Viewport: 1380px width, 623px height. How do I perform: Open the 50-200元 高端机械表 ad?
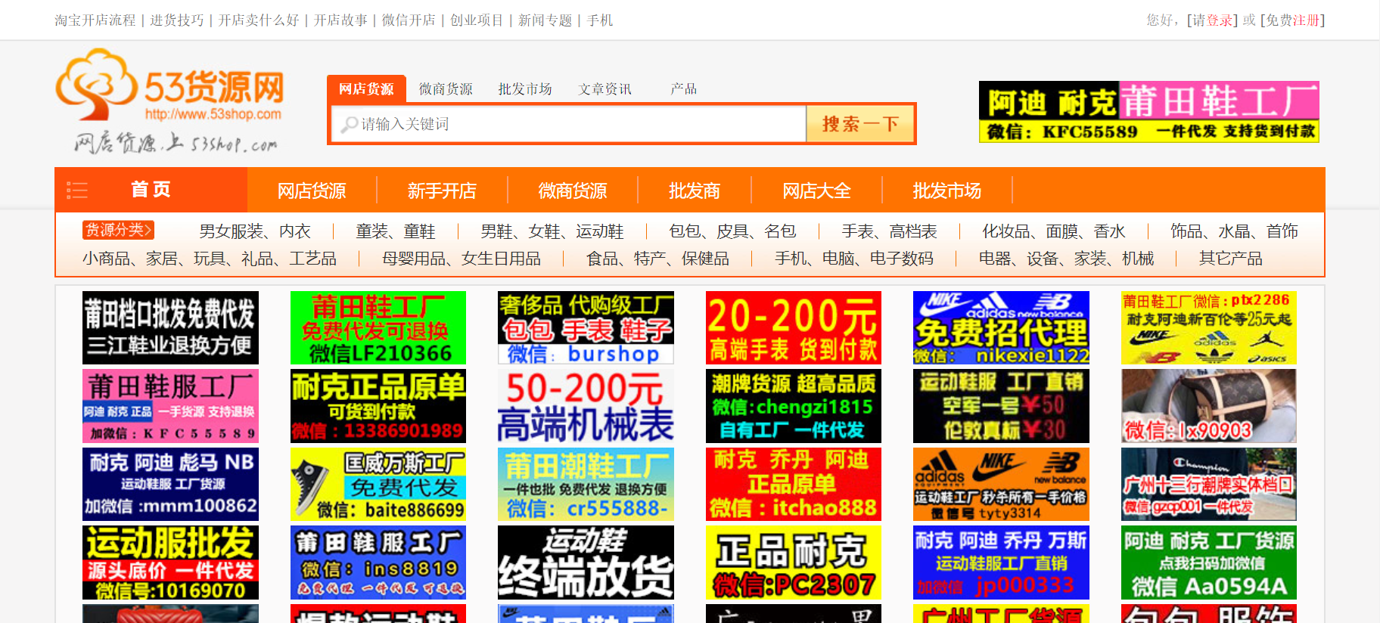pos(586,406)
